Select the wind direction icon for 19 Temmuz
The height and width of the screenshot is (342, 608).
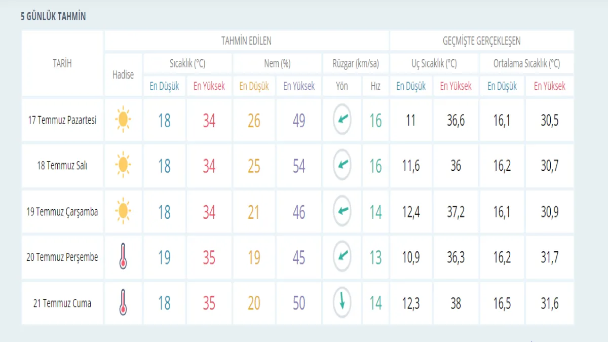342,211
